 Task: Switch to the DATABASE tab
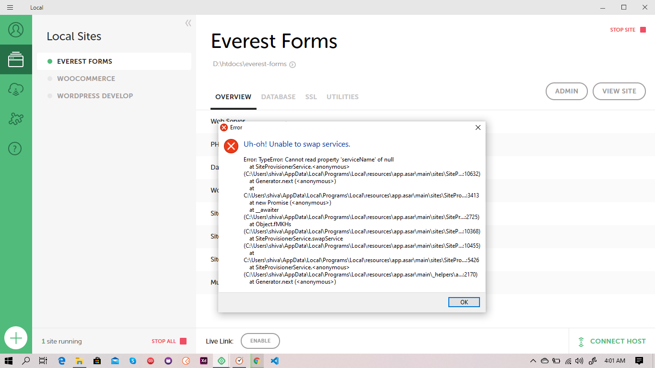[x=278, y=97]
